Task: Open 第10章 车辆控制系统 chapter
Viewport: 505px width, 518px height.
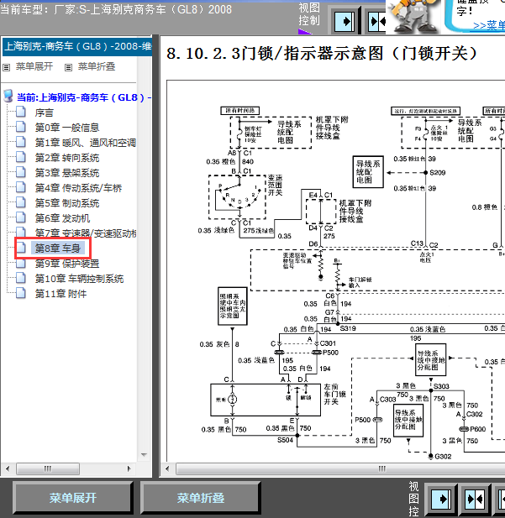Action: [79, 279]
